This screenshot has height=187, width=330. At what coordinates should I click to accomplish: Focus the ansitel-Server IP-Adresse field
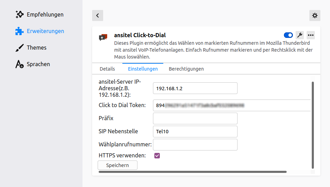click(x=195, y=88)
